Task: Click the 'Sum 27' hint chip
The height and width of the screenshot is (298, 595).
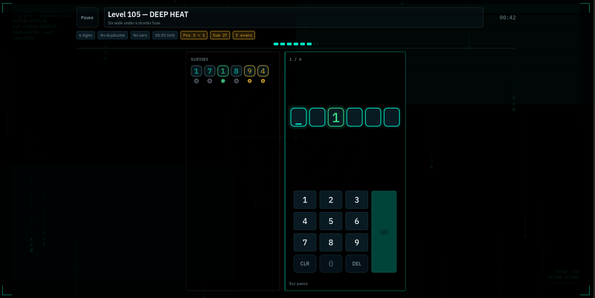Action: click(220, 35)
